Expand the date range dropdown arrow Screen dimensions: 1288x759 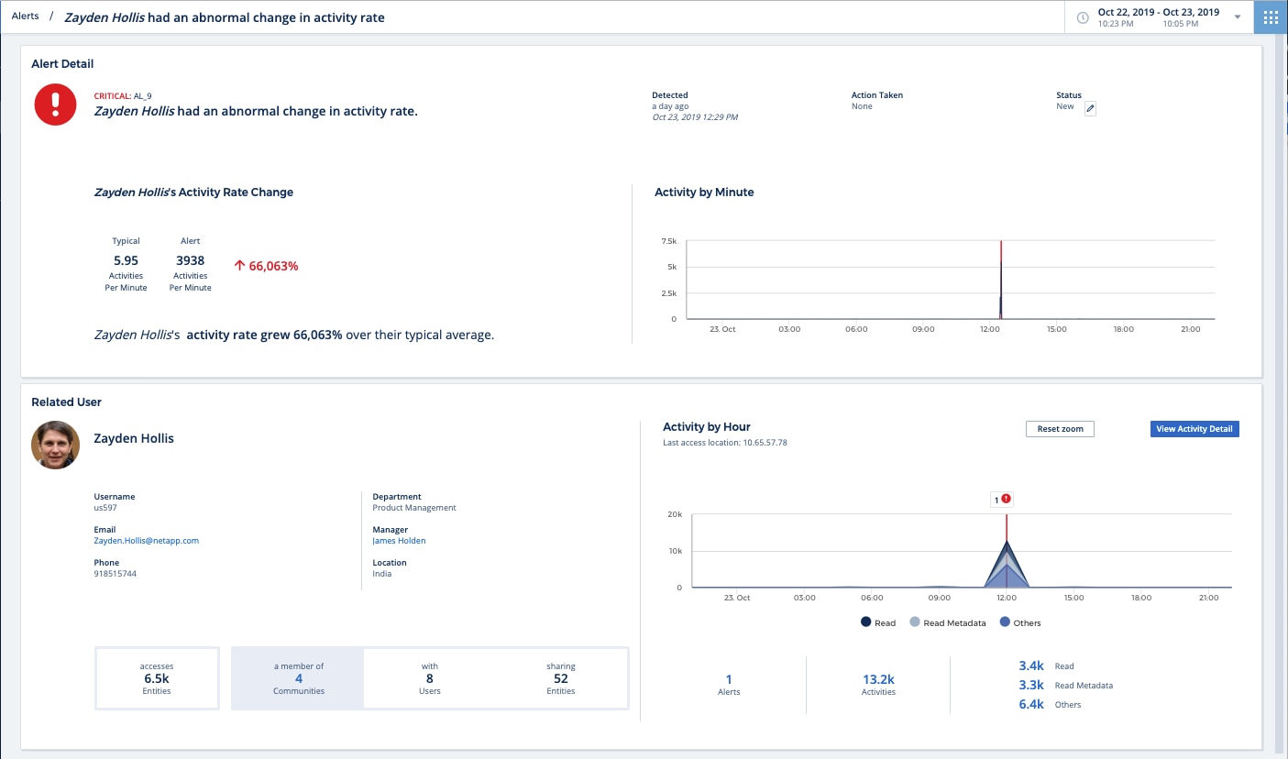click(1238, 17)
